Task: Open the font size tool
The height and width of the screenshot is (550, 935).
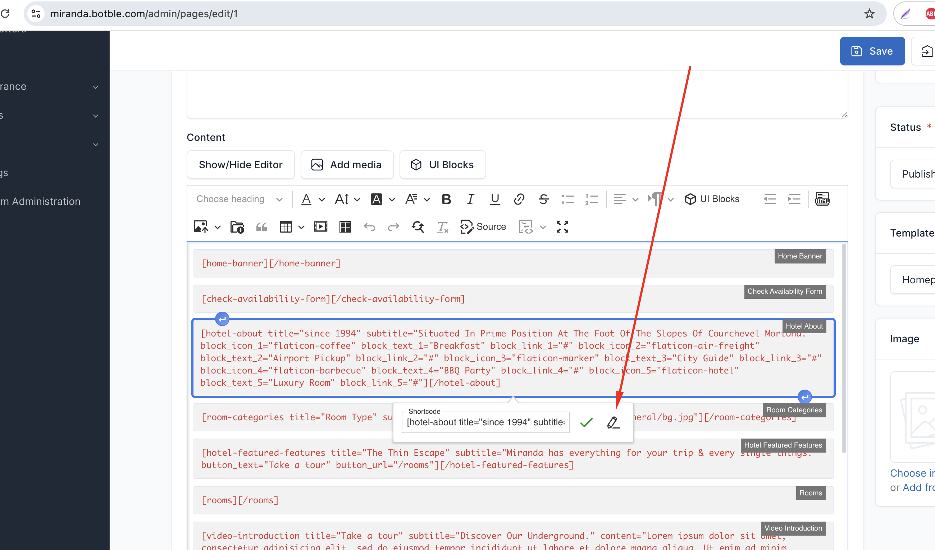Action: coord(342,199)
